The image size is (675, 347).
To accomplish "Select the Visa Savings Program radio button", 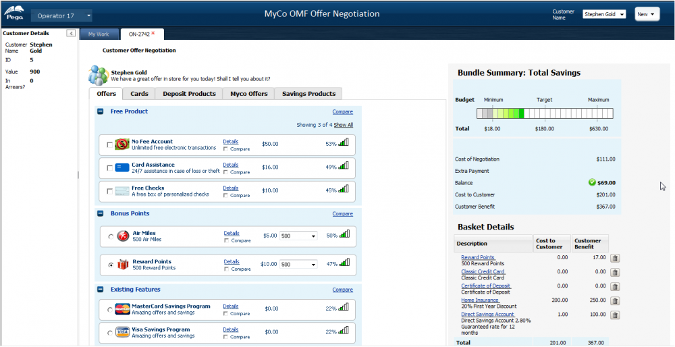I will coord(110,333).
